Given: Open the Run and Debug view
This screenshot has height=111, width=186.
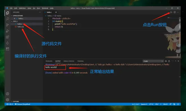Looking at the screenshot, I should 8,31.
